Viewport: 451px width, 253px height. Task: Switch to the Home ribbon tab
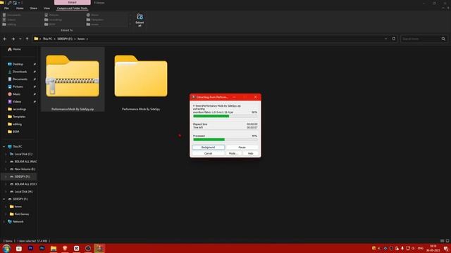(x=20, y=8)
